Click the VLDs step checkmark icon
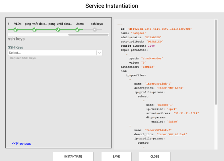Image resolution: width=224 pixels, height=161 pixels. click(15, 30)
